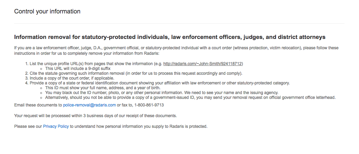Screen dimensions: 359x154
Task: Click the 'Please see our' text before Privacy Policy
Action: 28,126
